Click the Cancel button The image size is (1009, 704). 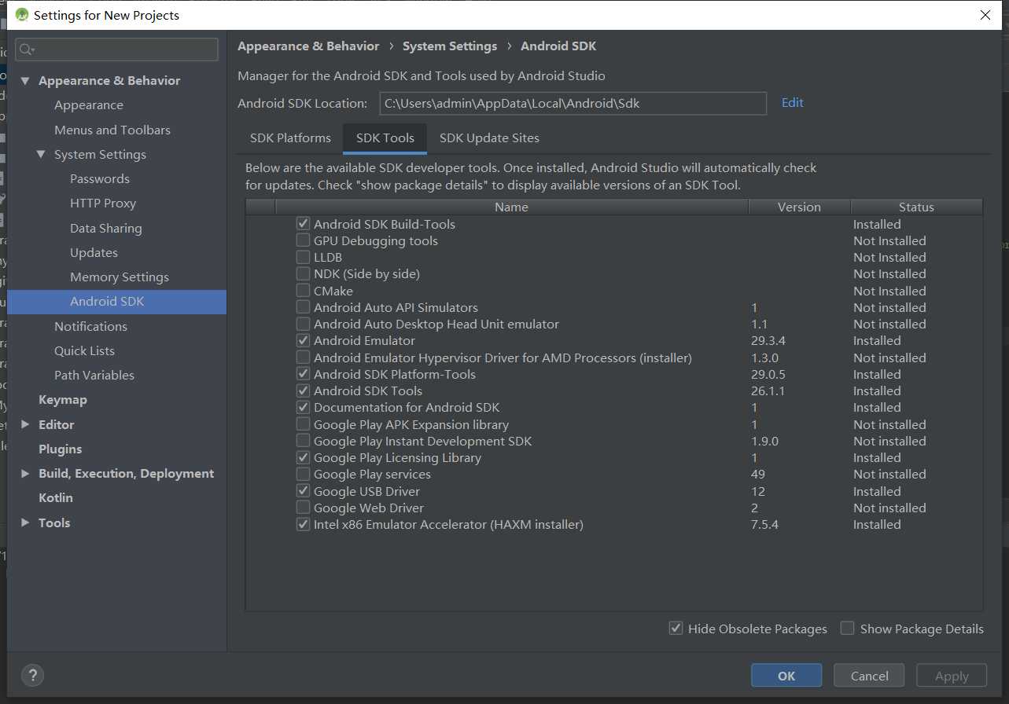click(x=870, y=676)
